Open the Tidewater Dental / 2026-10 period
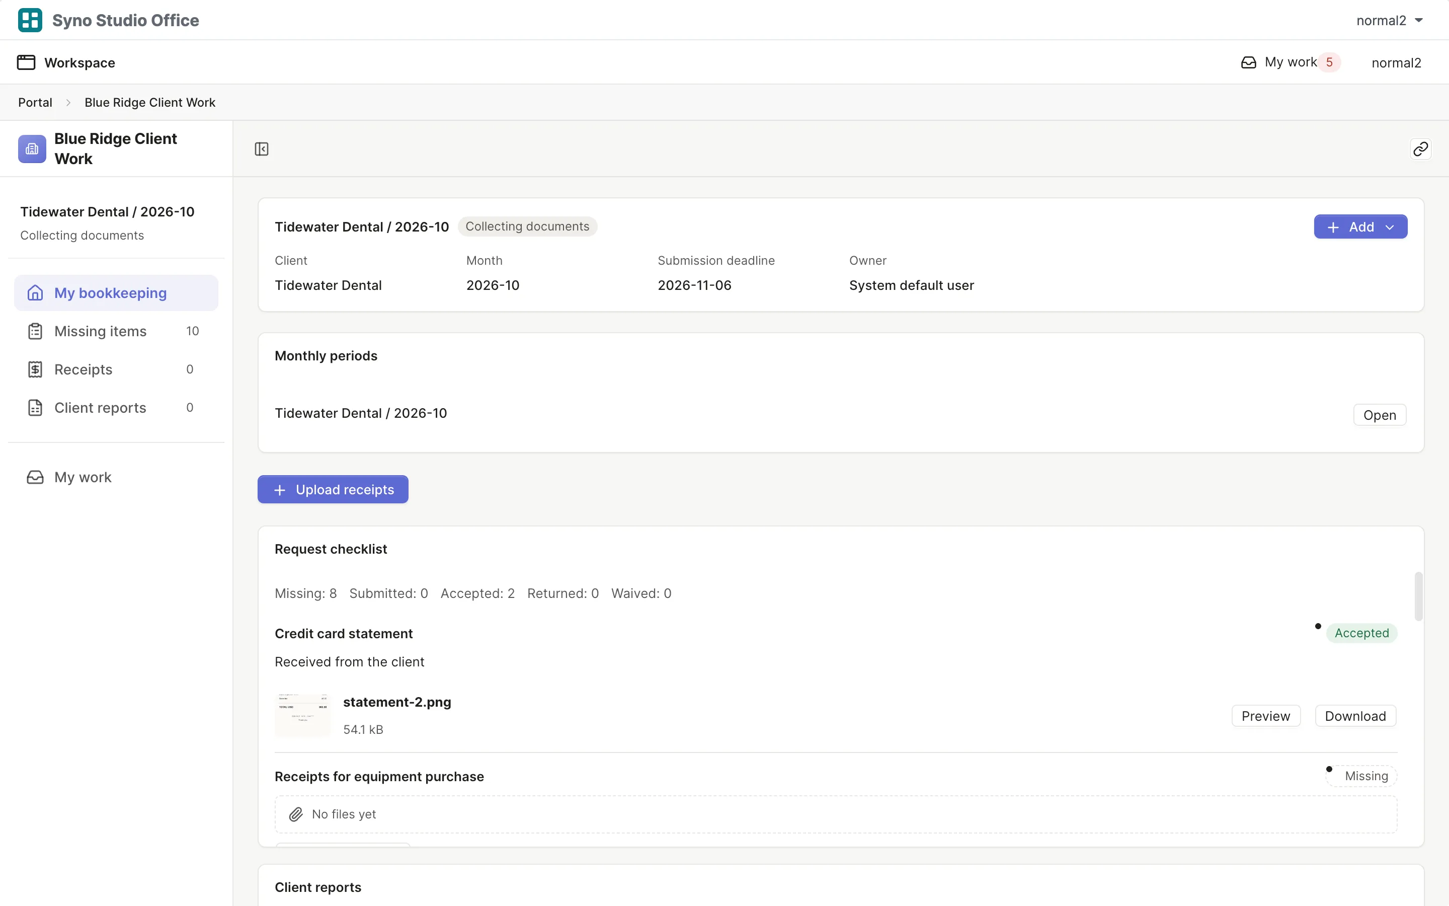This screenshot has width=1449, height=906. (x=1380, y=415)
